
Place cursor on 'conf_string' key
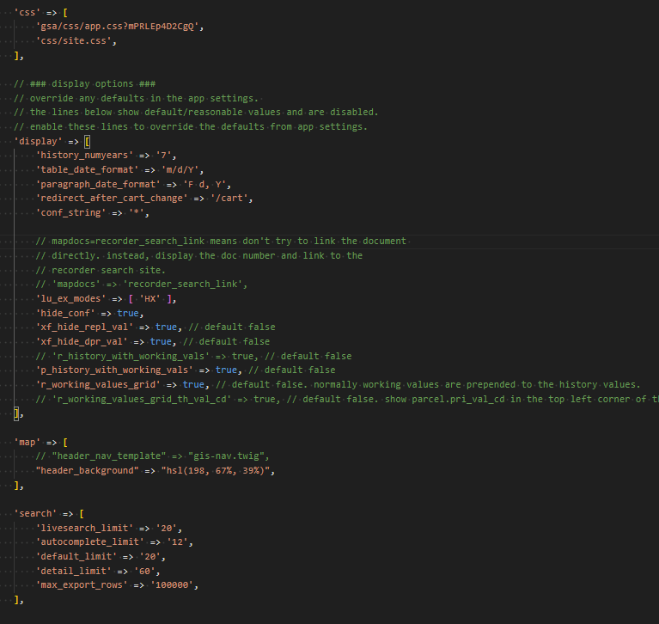click(x=70, y=213)
